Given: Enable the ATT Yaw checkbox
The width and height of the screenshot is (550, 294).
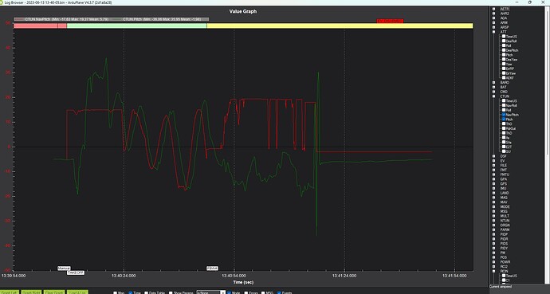Looking at the screenshot, I should coord(504,64).
